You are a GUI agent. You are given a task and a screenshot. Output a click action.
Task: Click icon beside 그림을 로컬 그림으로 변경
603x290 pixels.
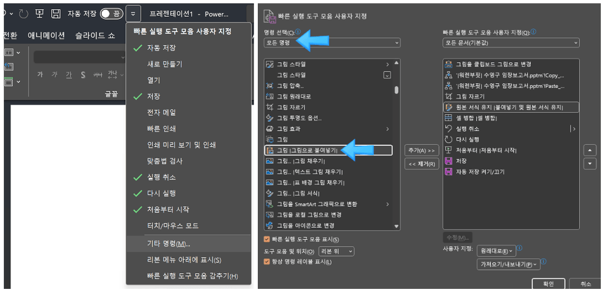pyautogui.click(x=269, y=214)
